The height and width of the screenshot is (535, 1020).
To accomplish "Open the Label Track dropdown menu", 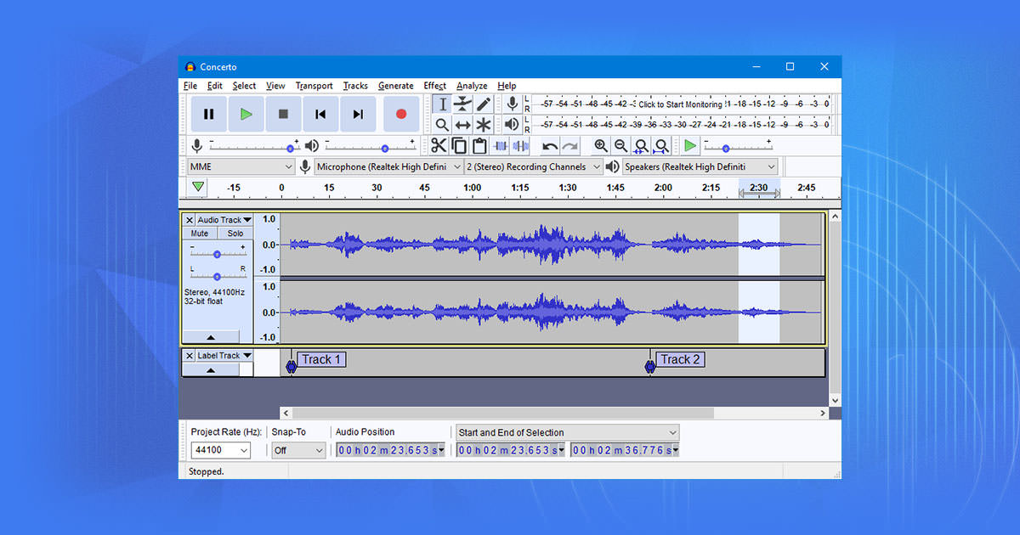I will click(x=224, y=356).
